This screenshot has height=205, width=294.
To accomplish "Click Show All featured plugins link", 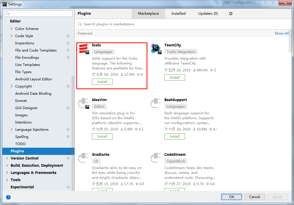I will point(282,33).
